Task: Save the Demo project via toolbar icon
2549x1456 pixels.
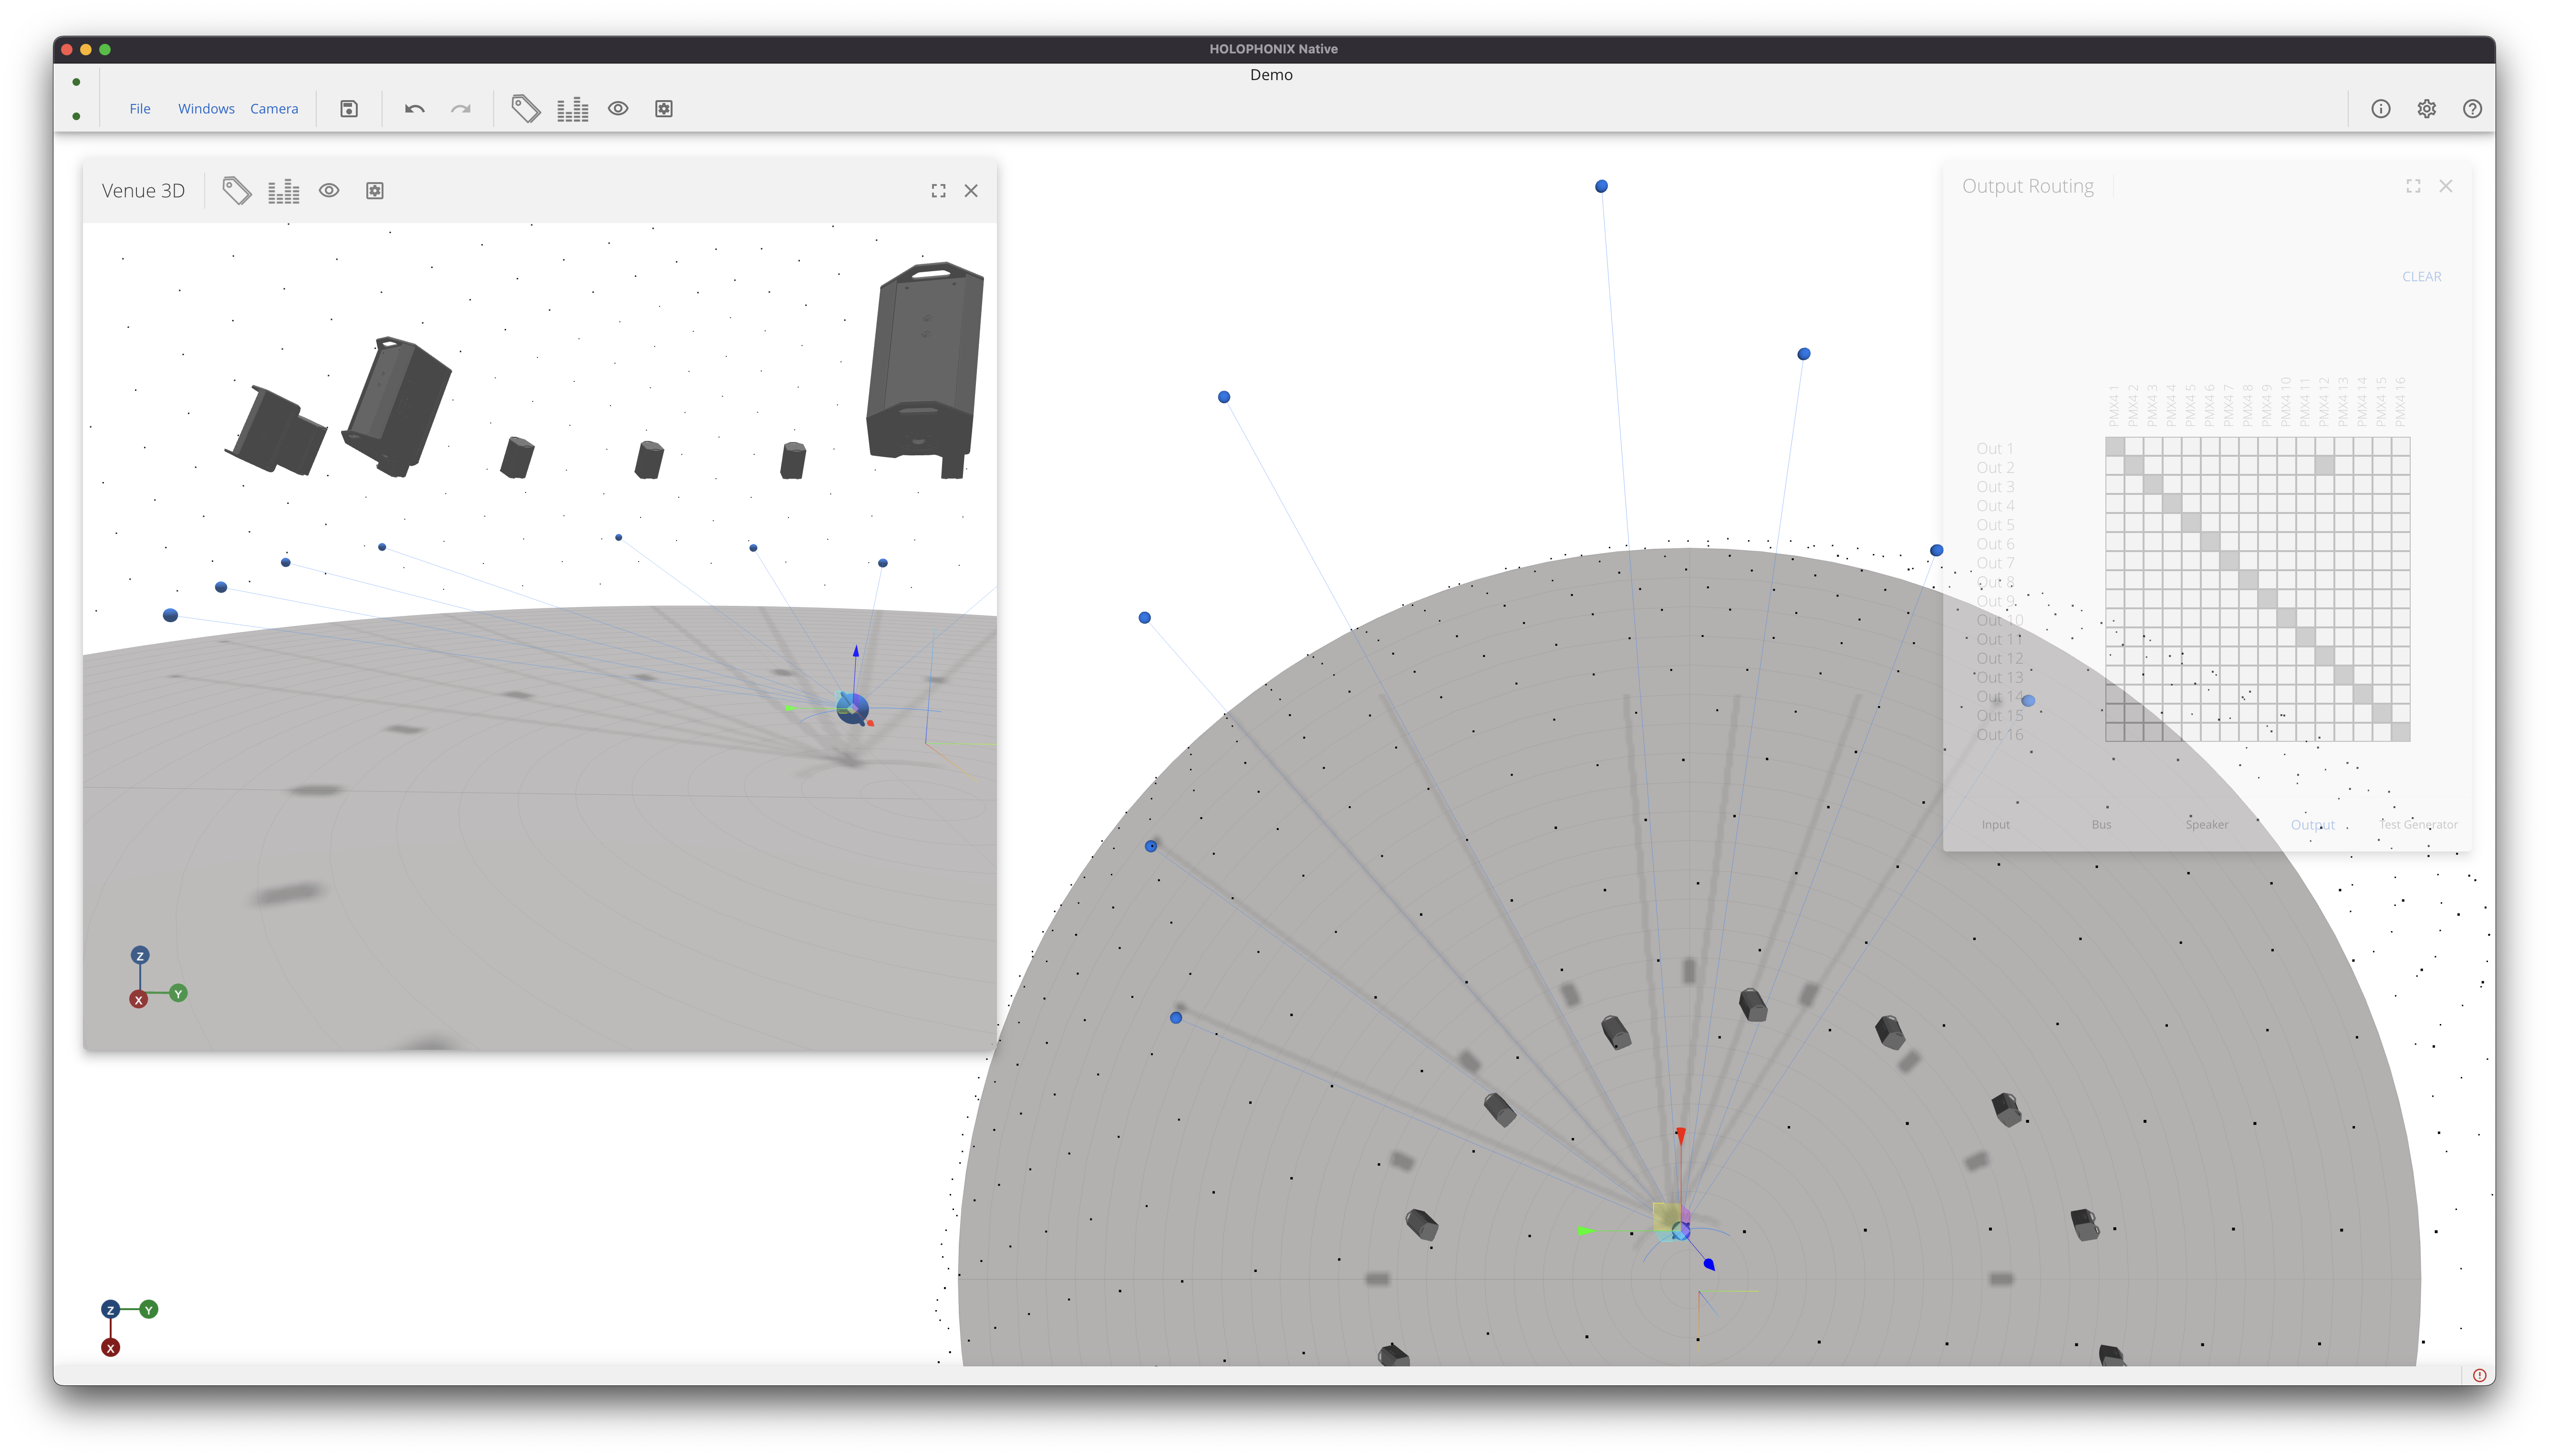Action: pos(349,109)
